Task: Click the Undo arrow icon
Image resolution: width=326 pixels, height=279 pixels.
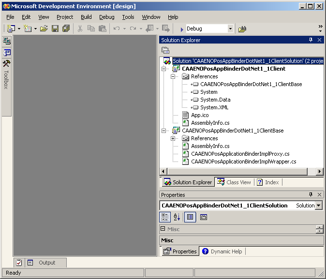Action: pyautogui.click(x=117, y=29)
